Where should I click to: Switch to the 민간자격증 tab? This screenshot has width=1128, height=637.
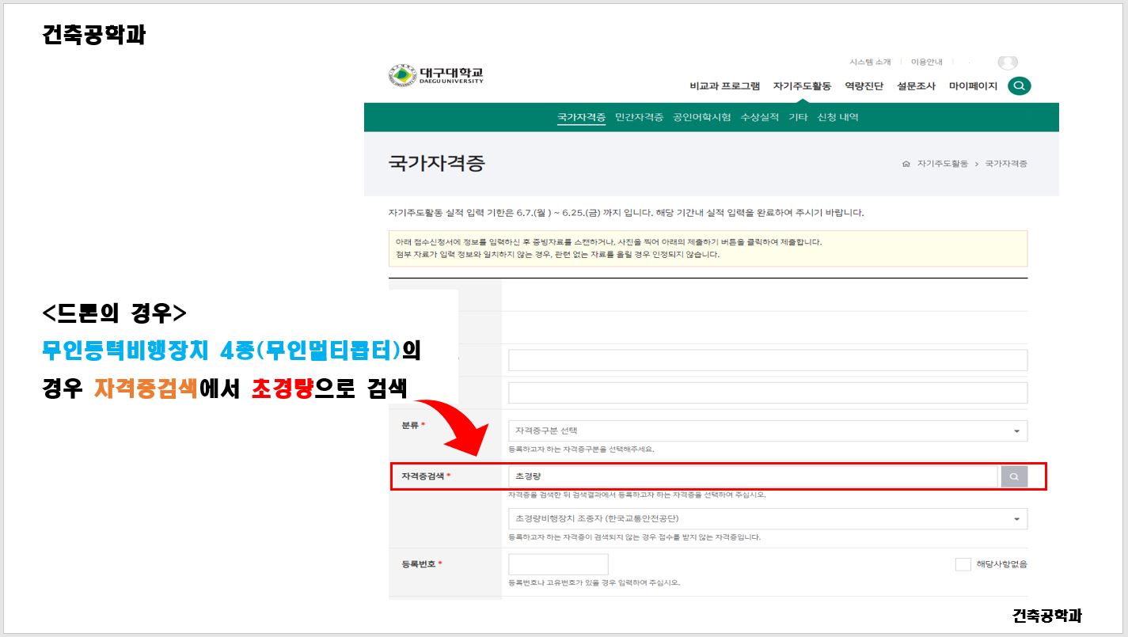click(639, 117)
